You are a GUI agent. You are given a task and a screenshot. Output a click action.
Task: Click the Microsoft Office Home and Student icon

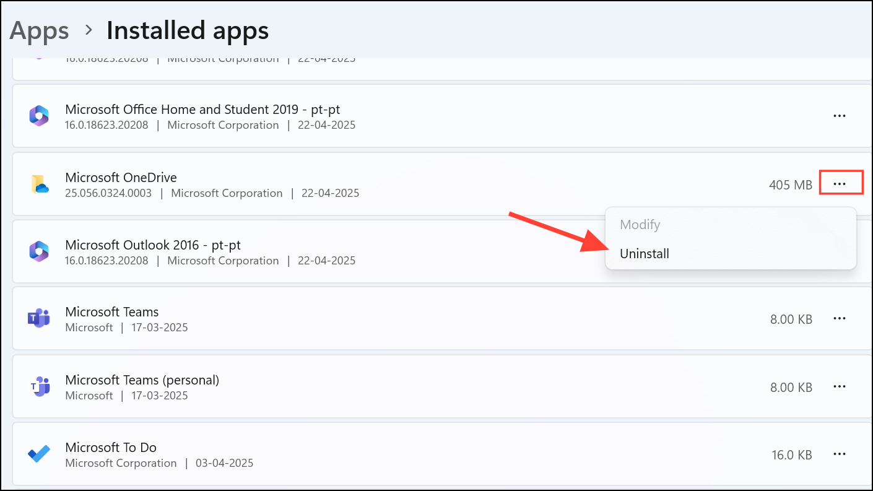point(39,116)
